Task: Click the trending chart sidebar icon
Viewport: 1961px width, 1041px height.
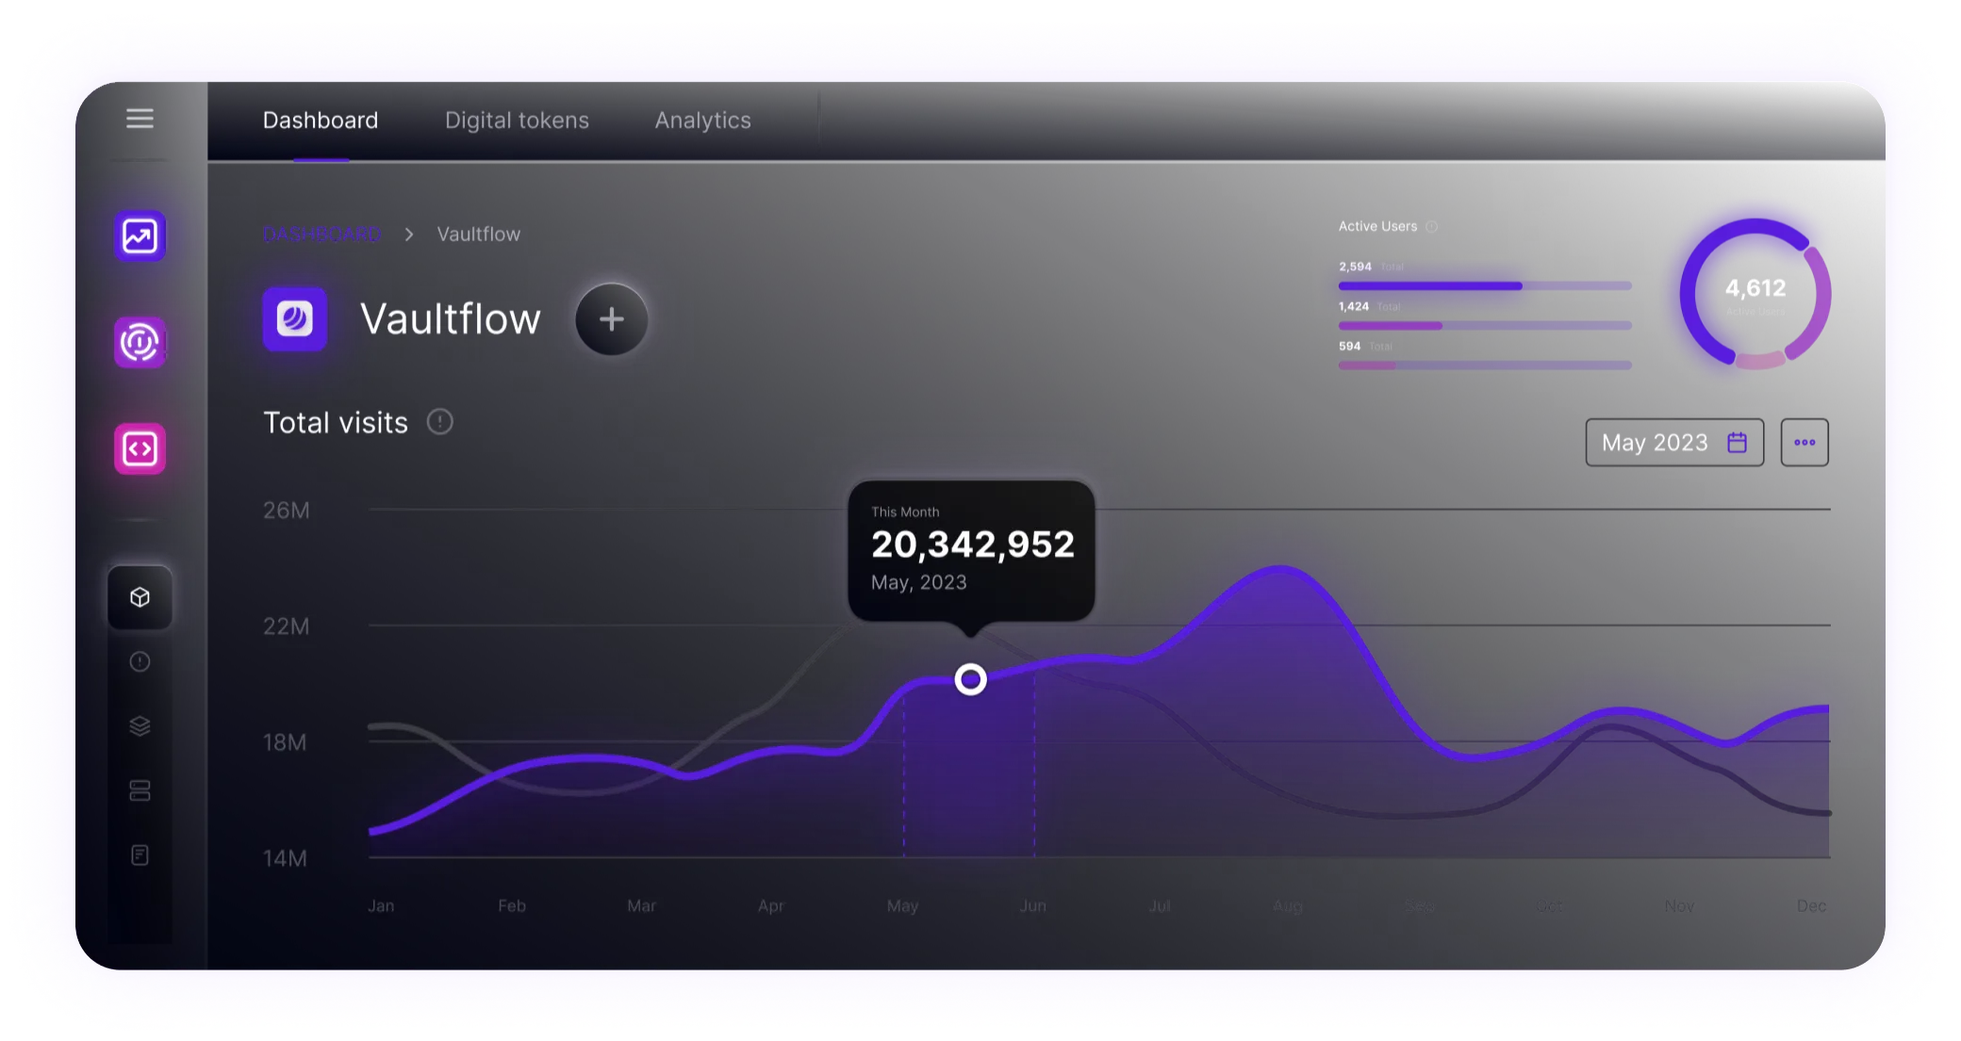Action: (140, 236)
